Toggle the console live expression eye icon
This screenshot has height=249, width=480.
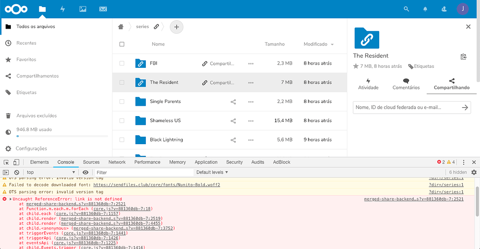click(x=85, y=172)
